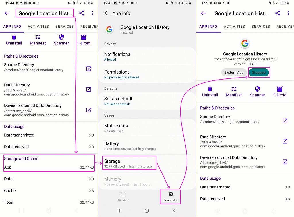Open Storage entry in App info
This screenshot has height=217, width=294.
(147, 163)
